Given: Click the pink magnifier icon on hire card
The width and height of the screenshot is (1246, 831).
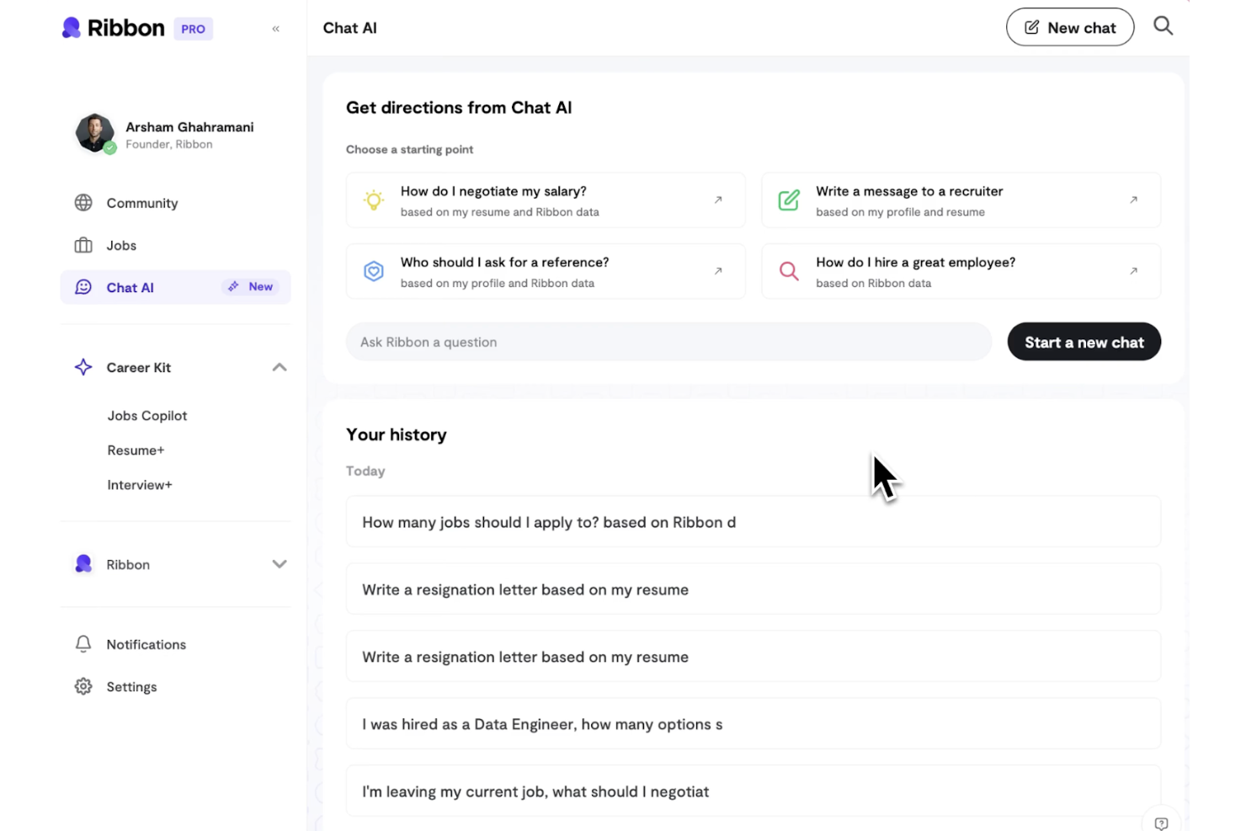Looking at the screenshot, I should pos(789,271).
